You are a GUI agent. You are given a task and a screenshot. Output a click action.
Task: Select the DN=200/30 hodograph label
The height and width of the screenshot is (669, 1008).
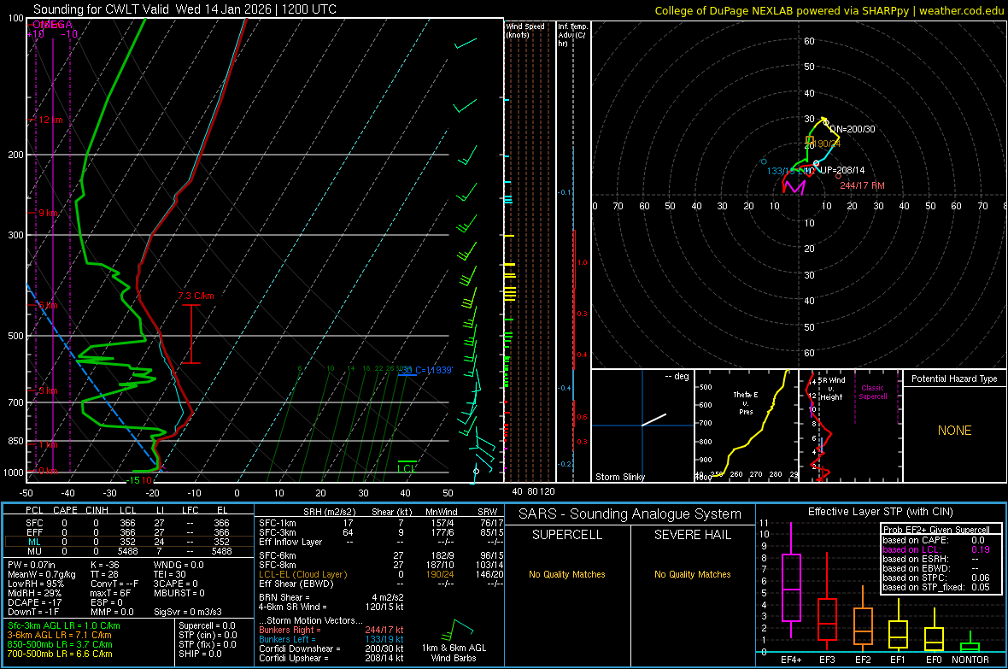point(853,129)
